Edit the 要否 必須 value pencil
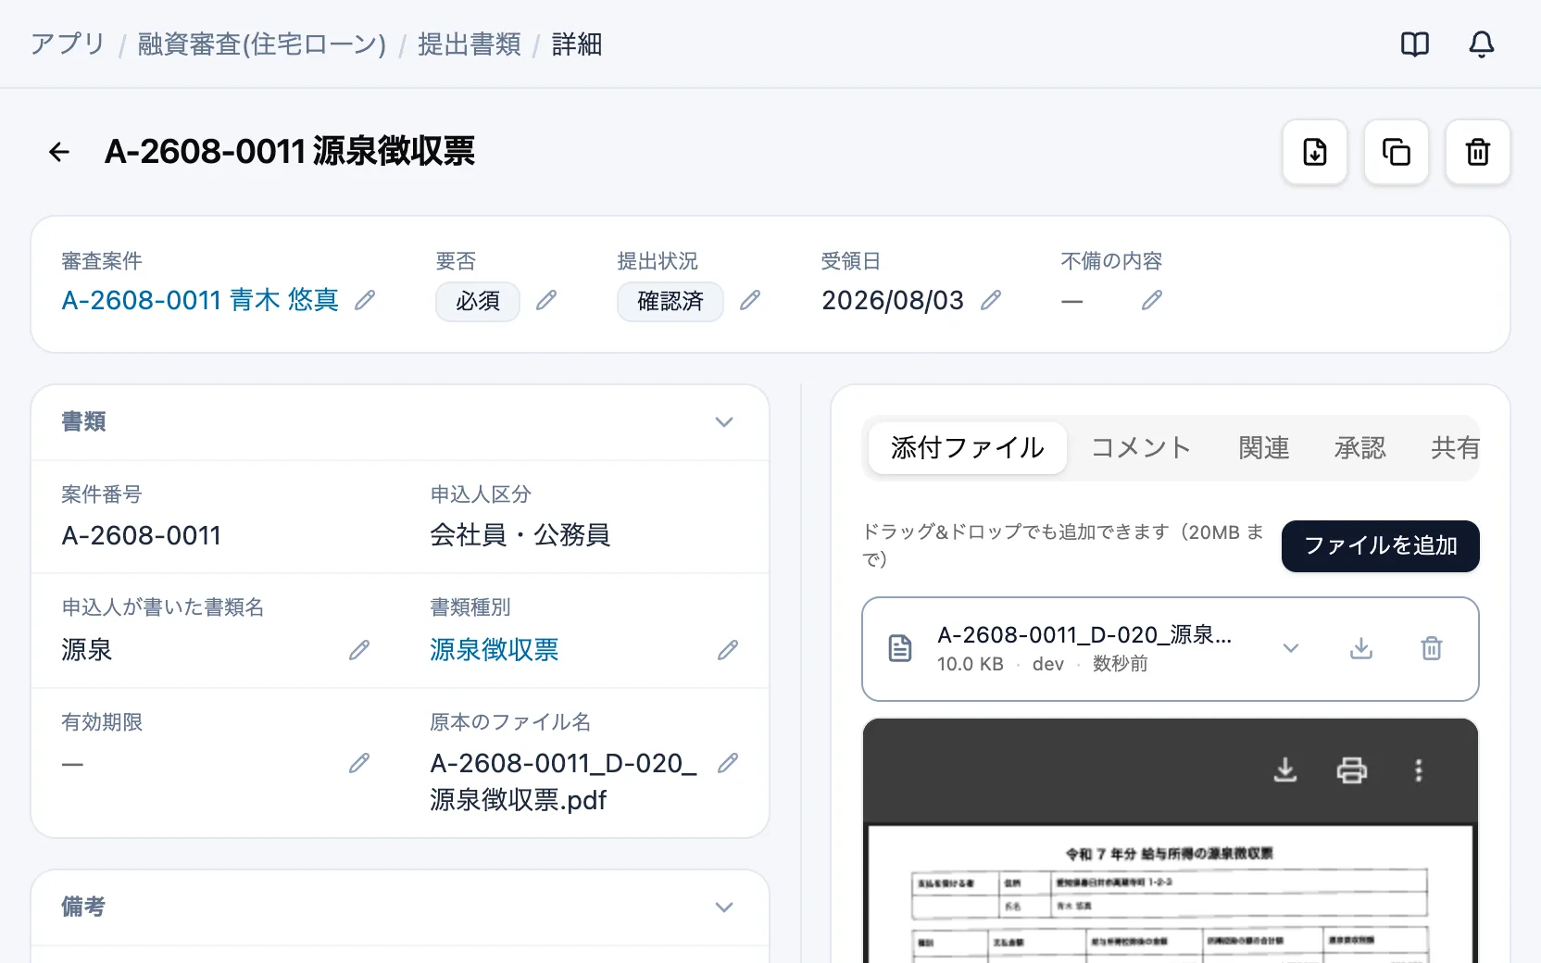 546,300
